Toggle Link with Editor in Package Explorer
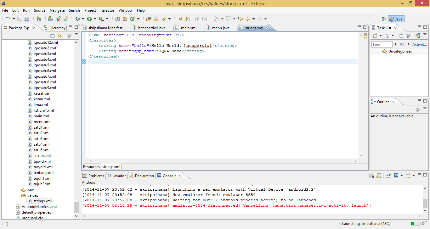Image resolution: width=430 pixels, height=229 pixels. (59, 36)
